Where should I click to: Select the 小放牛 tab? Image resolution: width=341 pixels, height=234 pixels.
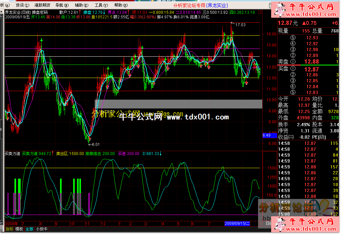(x=42, y=229)
